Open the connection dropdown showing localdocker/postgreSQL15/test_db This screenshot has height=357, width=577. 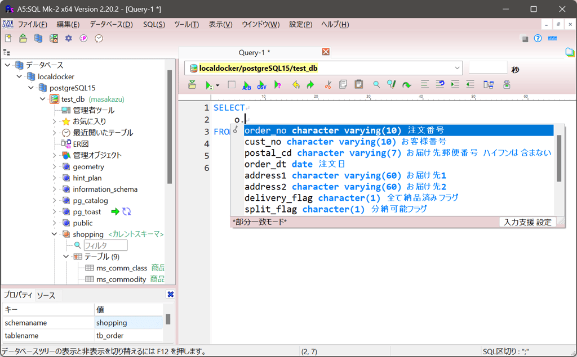click(x=456, y=67)
